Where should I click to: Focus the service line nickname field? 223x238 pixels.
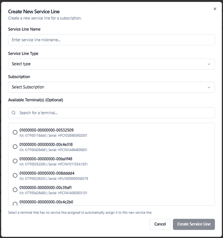111,40
